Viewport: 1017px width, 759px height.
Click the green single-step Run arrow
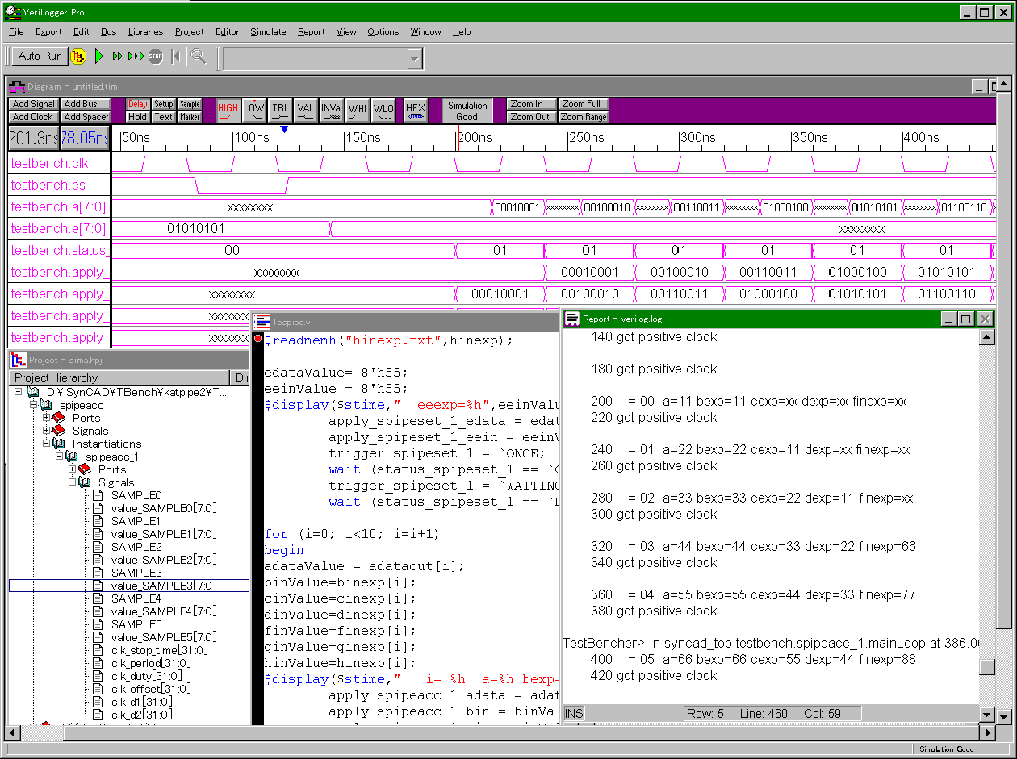(x=98, y=56)
